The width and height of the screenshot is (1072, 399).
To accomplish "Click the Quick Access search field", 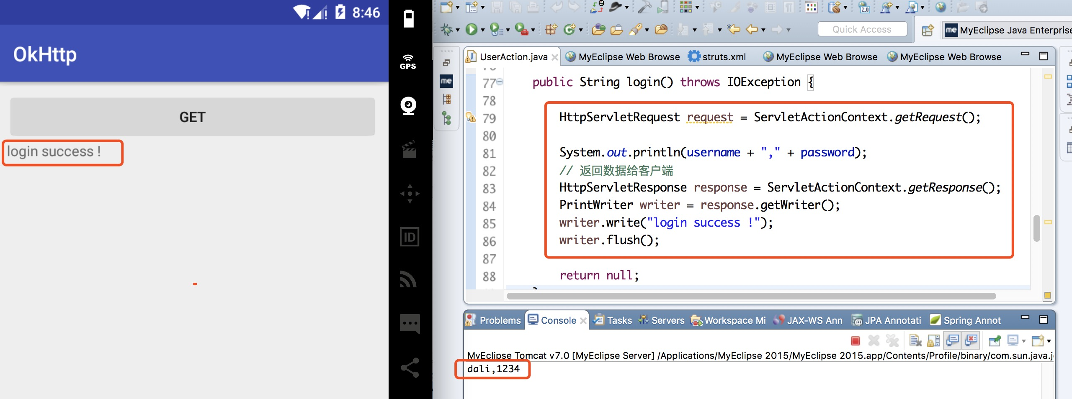I will point(862,29).
